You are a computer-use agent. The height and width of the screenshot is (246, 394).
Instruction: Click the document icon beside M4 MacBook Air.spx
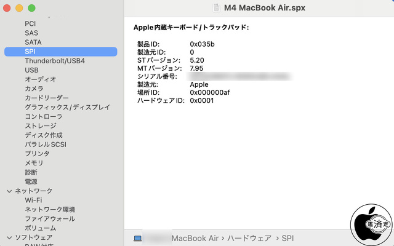click(x=216, y=8)
